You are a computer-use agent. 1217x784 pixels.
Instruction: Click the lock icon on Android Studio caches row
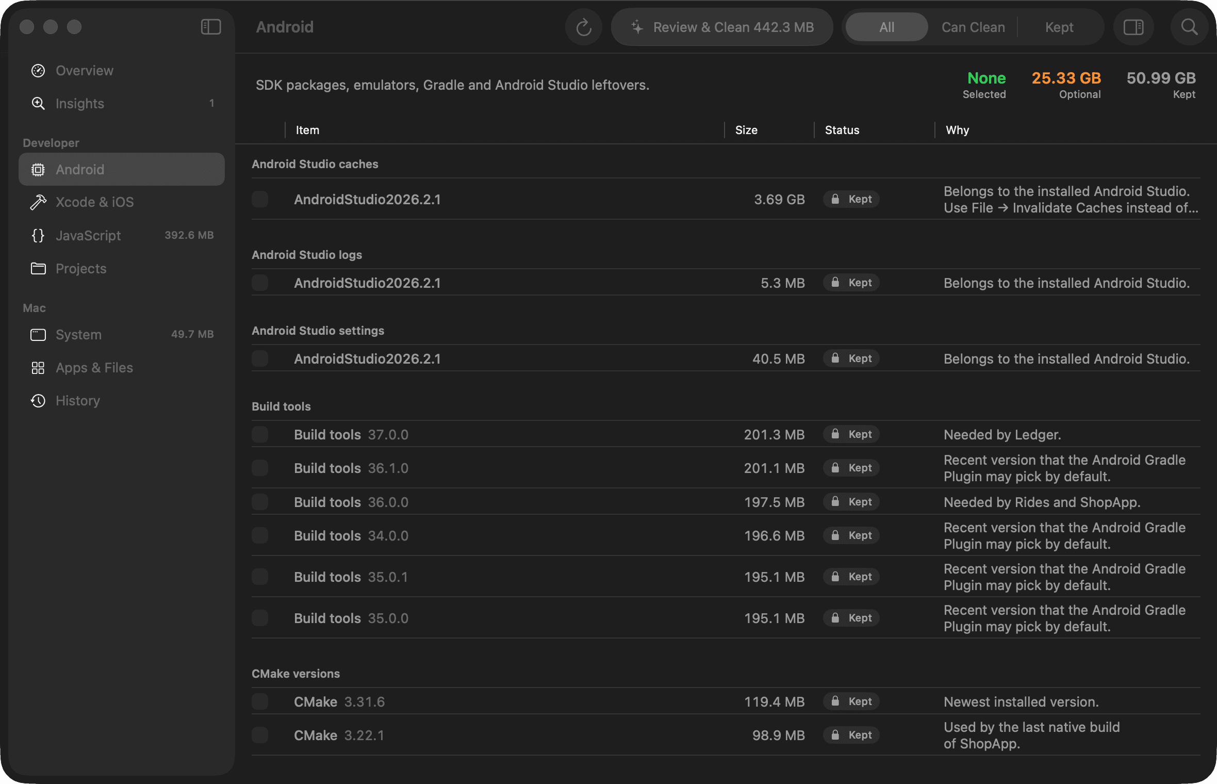(x=835, y=199)
